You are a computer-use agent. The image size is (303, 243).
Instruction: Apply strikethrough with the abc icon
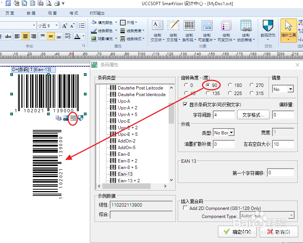tap(8, 36)
